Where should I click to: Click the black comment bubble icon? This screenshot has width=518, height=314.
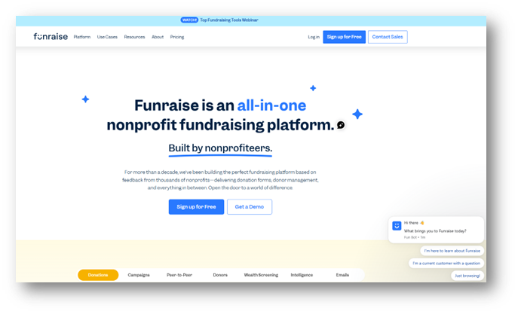341,125
